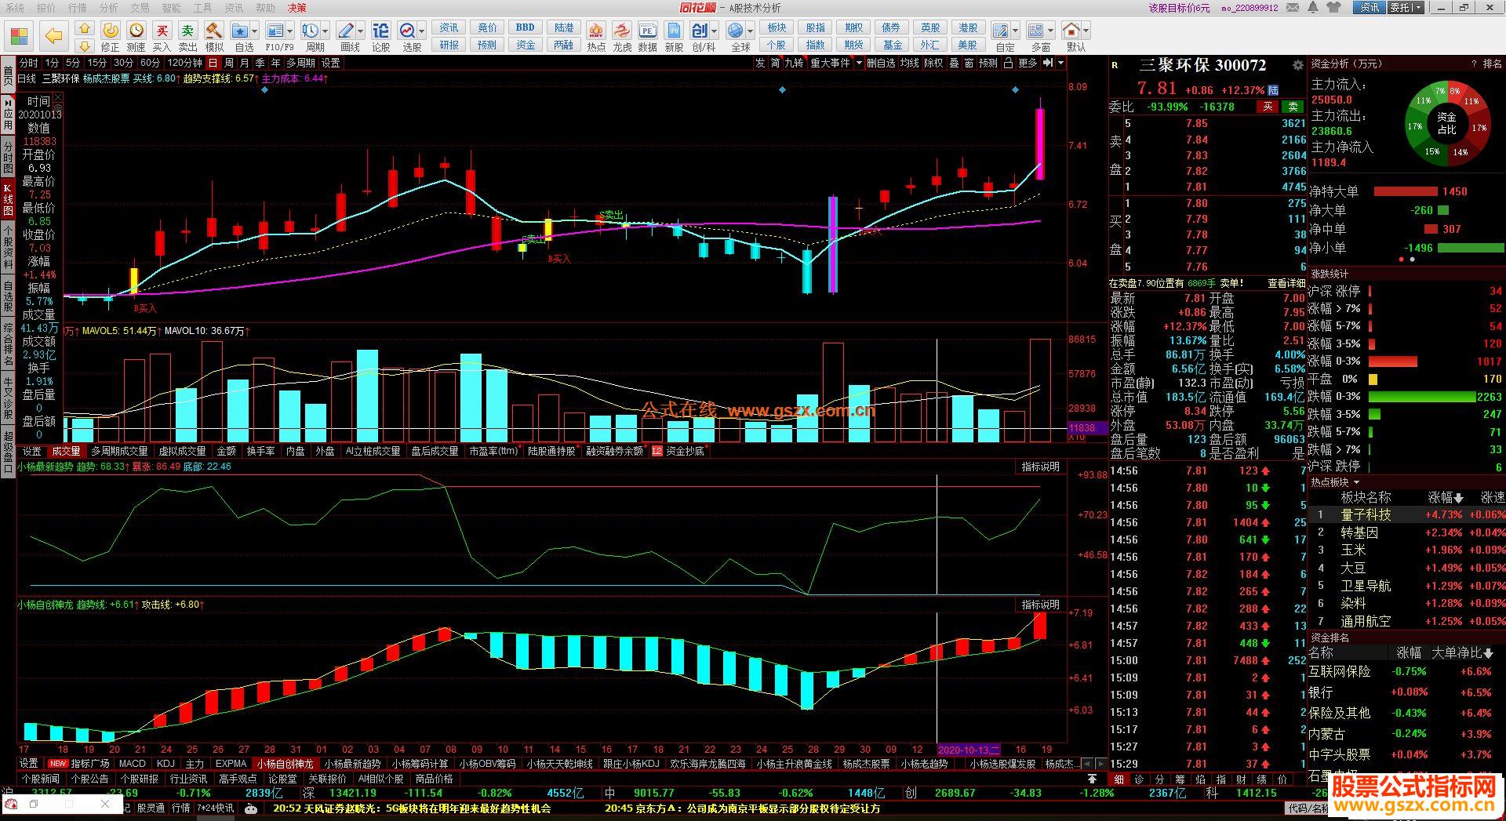Toggle 除权 ex-rights adjustment on chart

pos(933,63)
